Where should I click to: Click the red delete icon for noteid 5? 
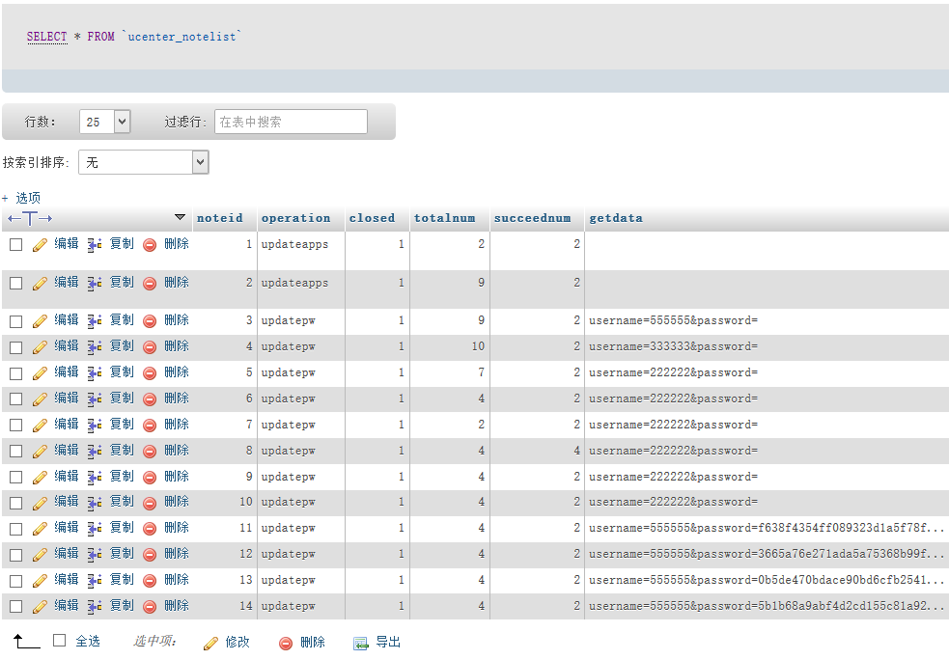tap(150, 373)
